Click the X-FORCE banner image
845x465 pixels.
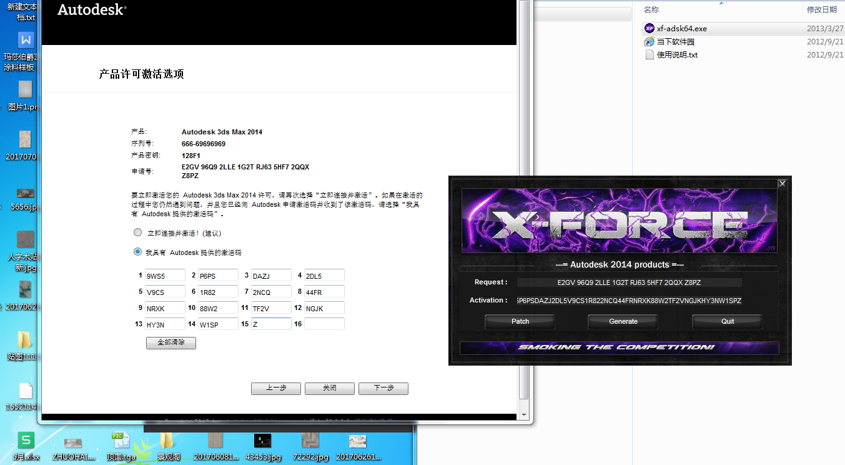[620, 221]
